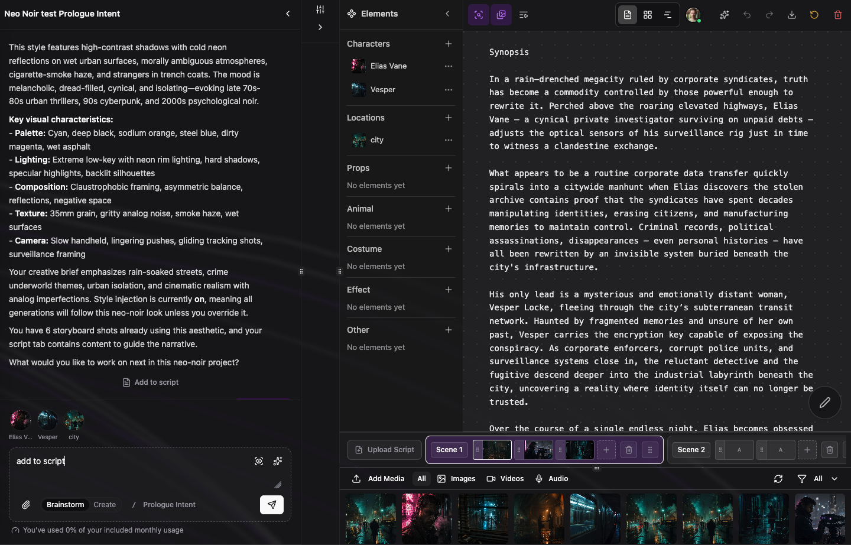Toggle the purple scan focus button
This screenshot has width=851, height=545.
(x=479, y=15)
